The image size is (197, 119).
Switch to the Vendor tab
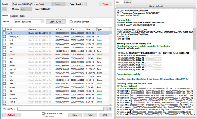[x=5, y=16]
